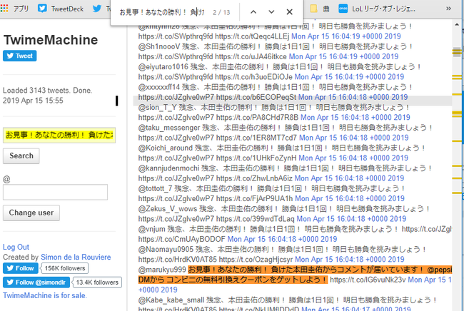Screen dimensions: 464x311
Task: Open the TwimeMachine is for sale link
Action: coord(45,295)
